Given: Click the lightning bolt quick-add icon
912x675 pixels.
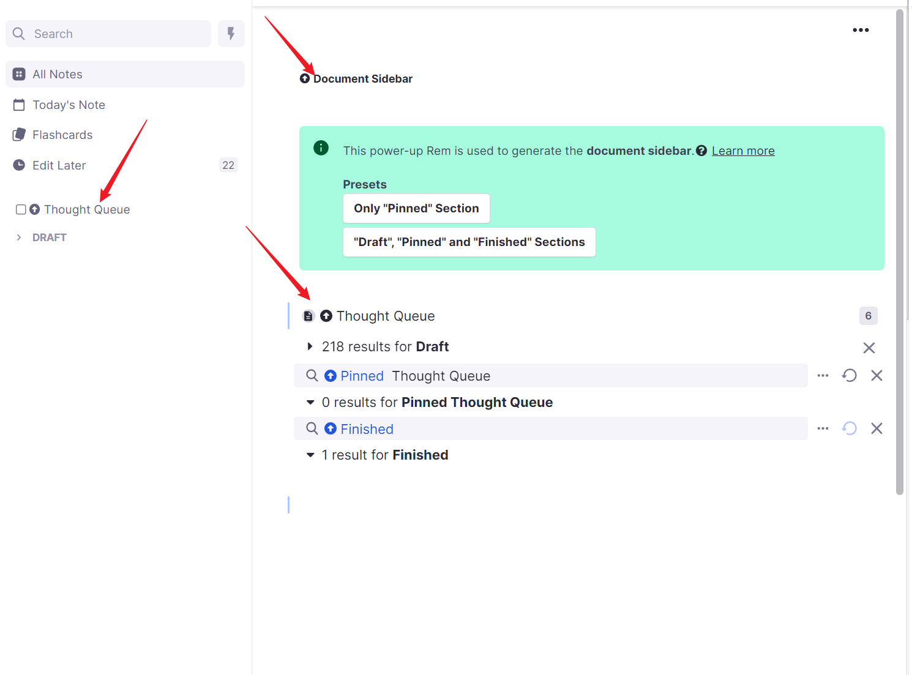Looking at the screenshot, I should tap(231, 34).
